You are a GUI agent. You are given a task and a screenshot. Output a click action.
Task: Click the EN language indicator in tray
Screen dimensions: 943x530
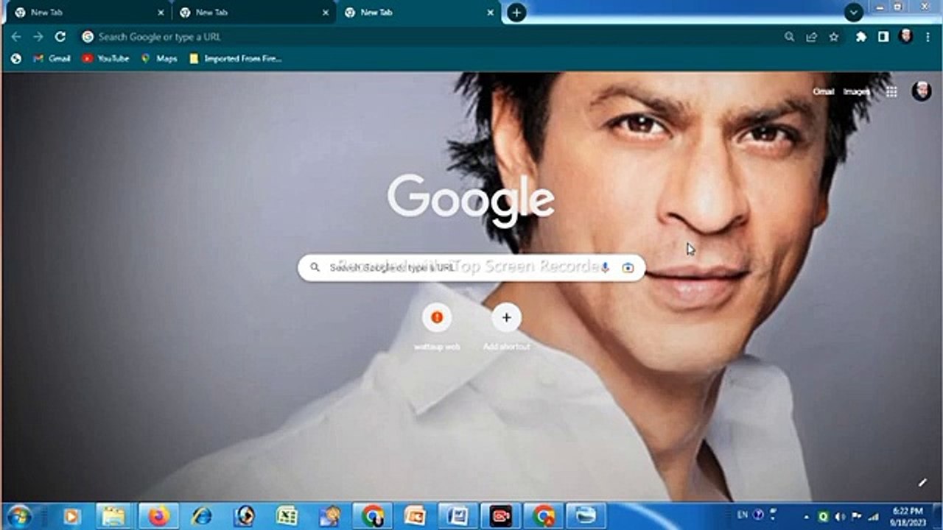pos(743,515)
